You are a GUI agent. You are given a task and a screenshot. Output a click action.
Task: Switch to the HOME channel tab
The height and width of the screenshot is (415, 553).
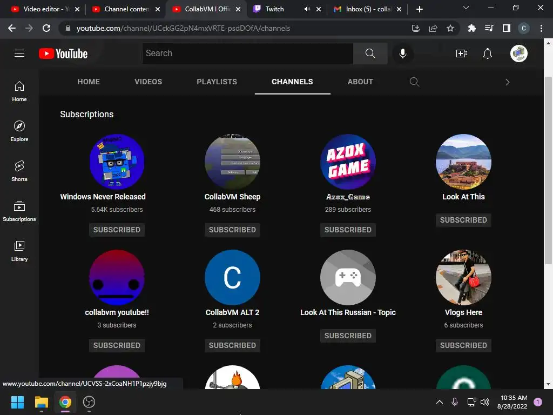89,82
